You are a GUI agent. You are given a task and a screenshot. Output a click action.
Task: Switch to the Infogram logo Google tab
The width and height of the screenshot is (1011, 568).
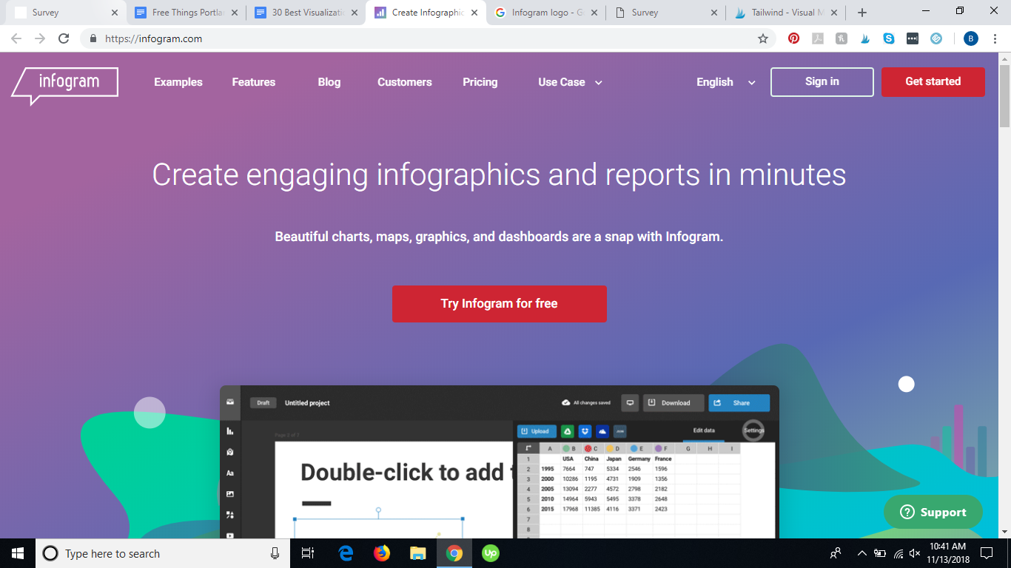coord(546,13)
